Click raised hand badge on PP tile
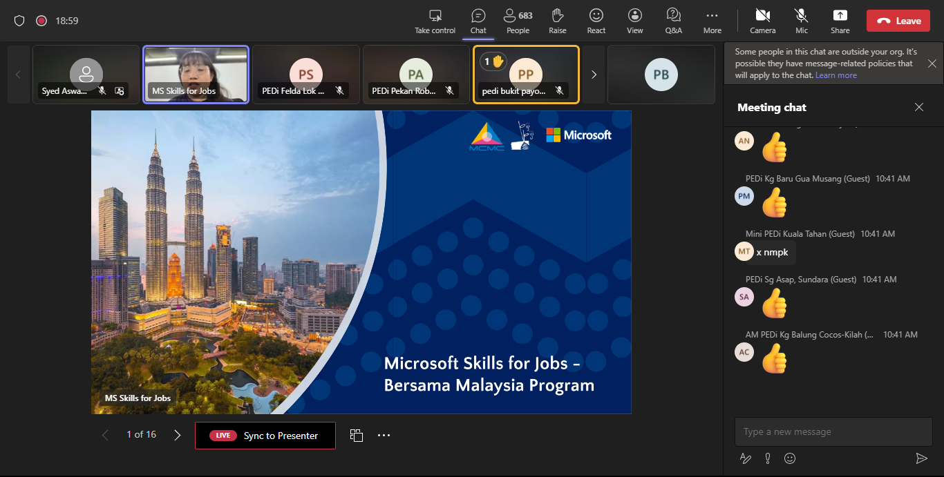Screen dimensions: 944x477 (493, 61)
